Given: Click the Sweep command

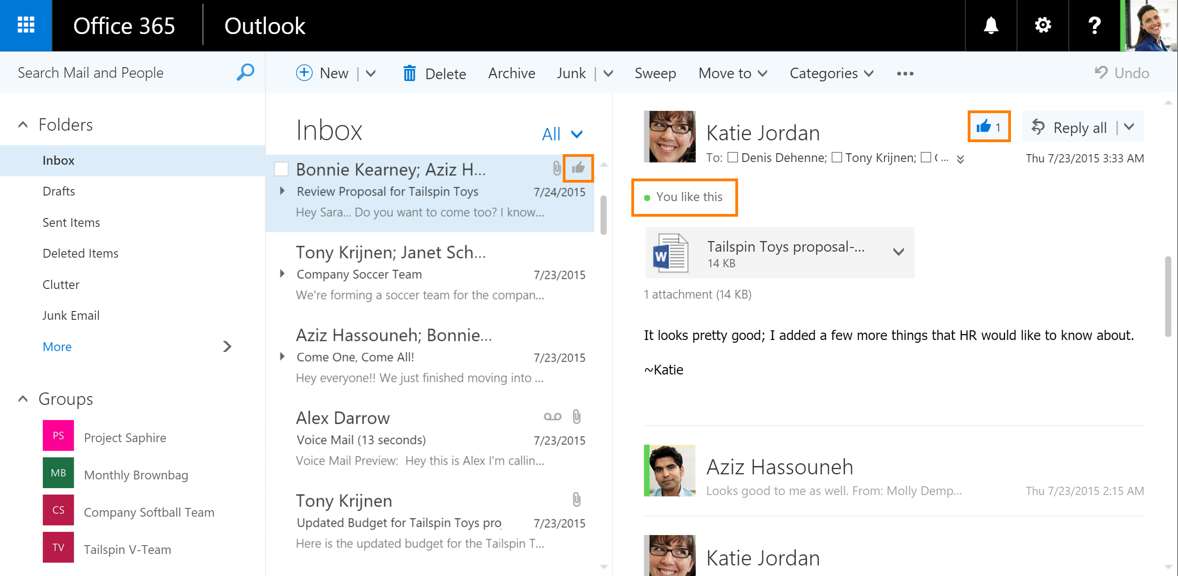Looking at the screenshot, I should tap(655, 73).
